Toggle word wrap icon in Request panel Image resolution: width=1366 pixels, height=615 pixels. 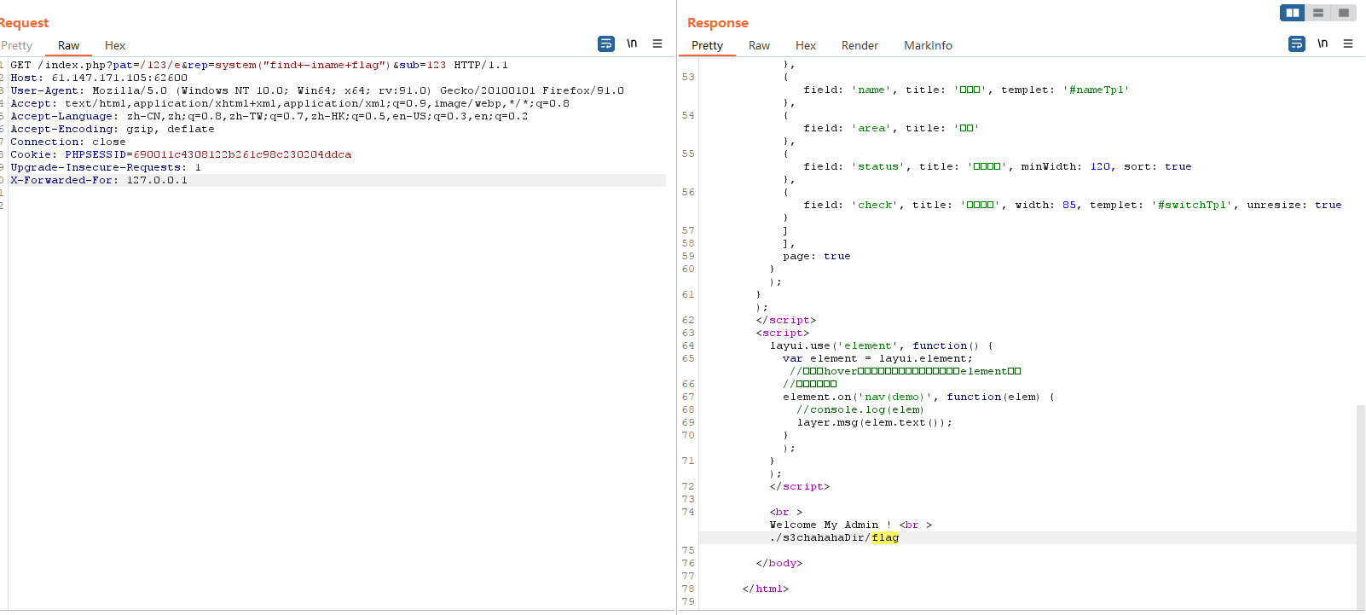coord(606,44)
